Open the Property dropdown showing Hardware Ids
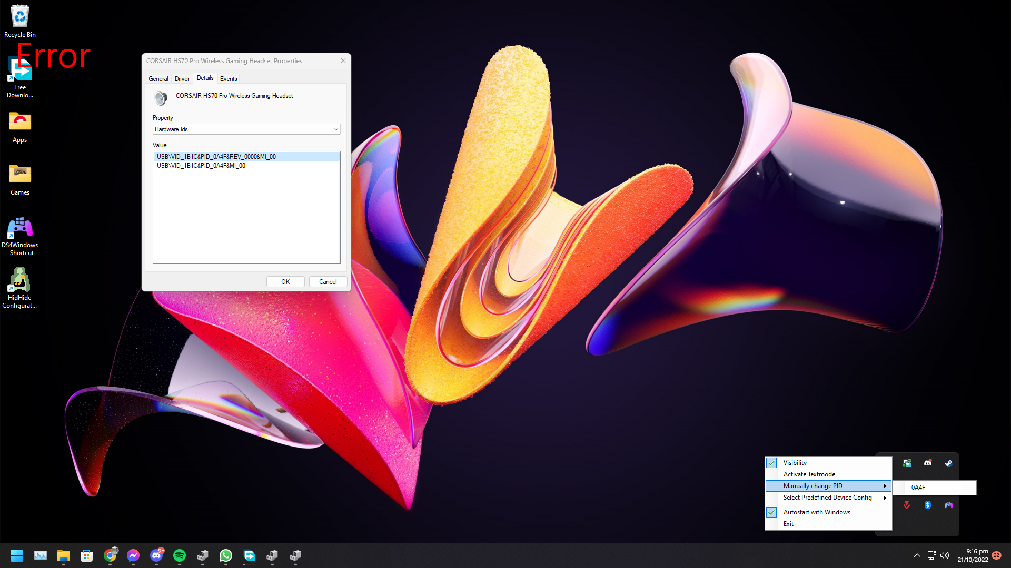The height and width of the screenshot is (568, 1011). (246, 129)
